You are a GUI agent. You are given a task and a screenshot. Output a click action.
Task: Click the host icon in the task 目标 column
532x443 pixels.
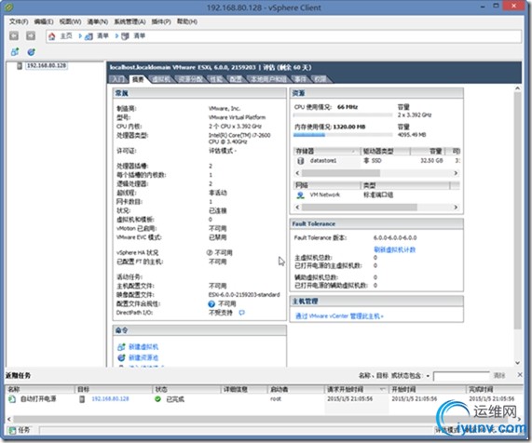click(82, 399)
